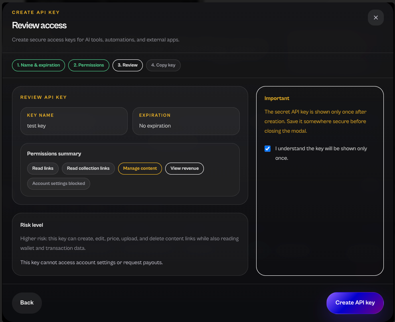395x322 pixels.
Task: Go to step 1 Name & expiration
Action: pyautogui.click(x=39, y=65)
